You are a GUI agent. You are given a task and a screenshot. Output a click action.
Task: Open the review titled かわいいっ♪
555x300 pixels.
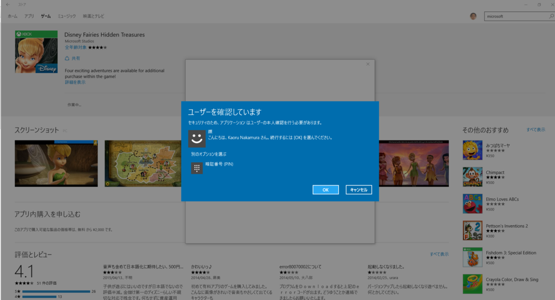(x=201, y=267)
